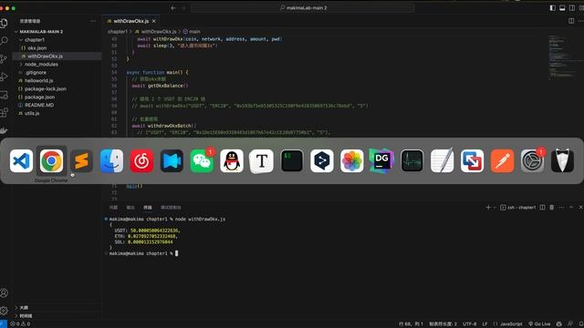Delete the terminal with trash icon
Screen dimensions: 584x328
pos(551,207)
